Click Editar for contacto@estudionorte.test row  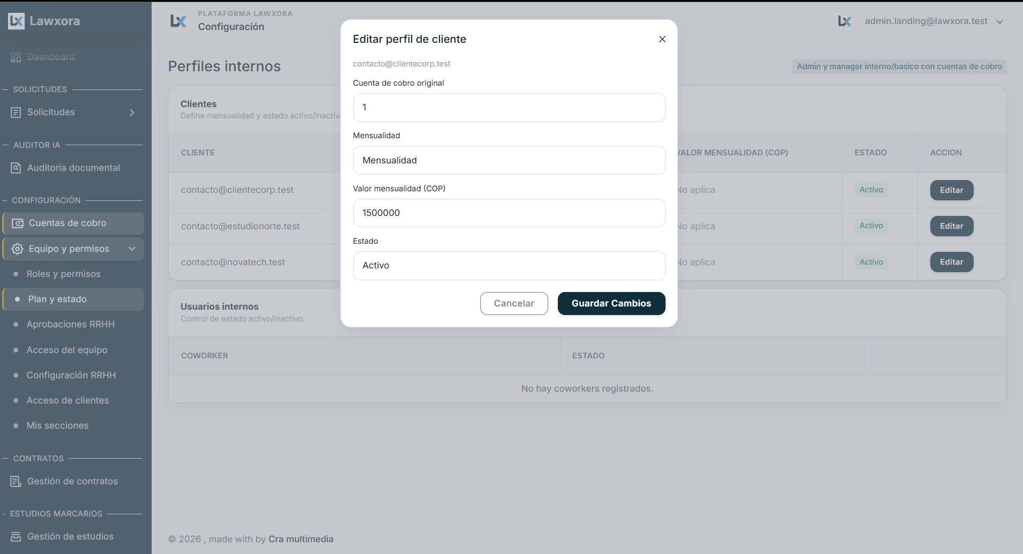[951, 226]
